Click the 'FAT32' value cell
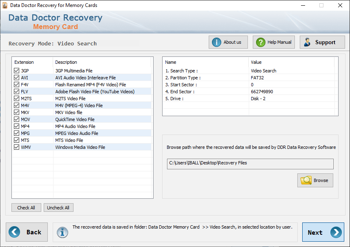The image size is (350, 247). click(x=257, y=78)
